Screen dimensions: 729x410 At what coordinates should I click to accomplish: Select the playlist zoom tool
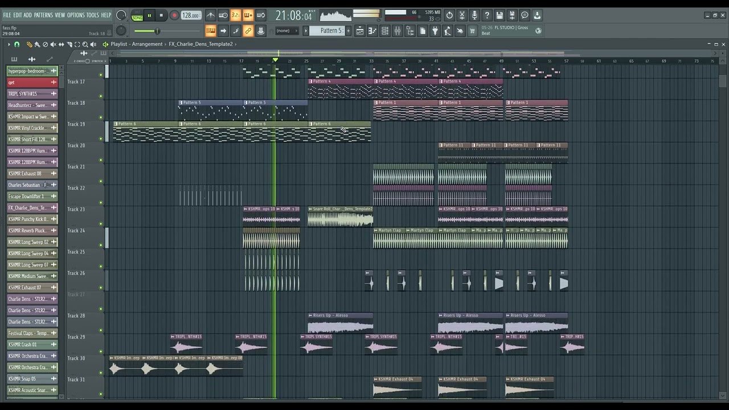pos(85,44)
